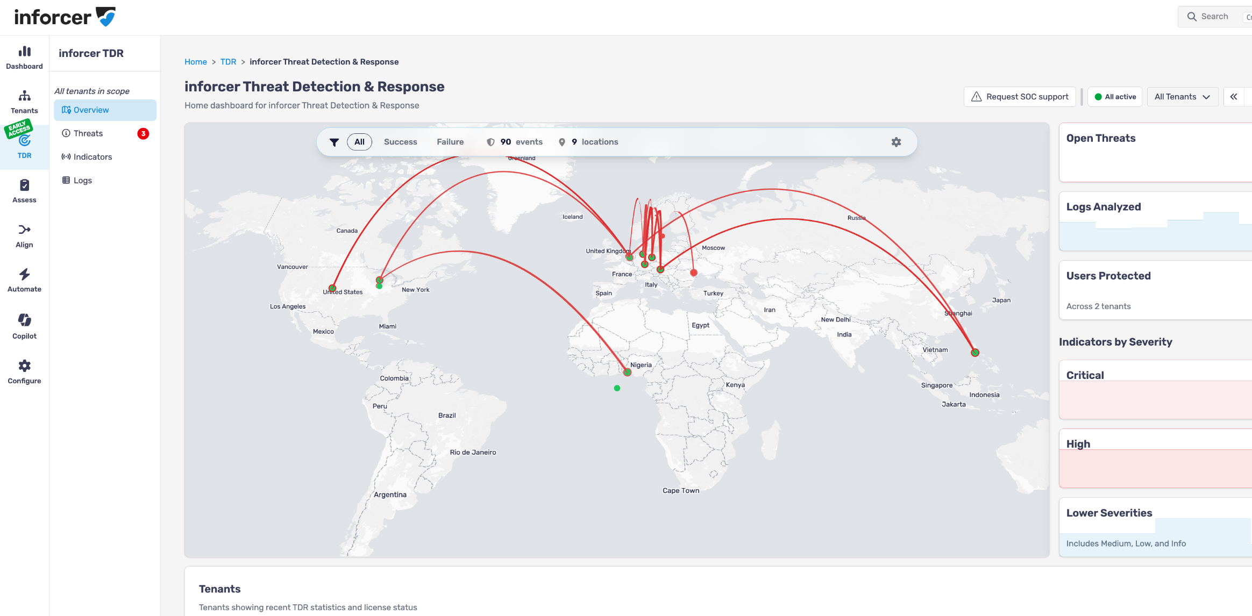Click the Singapore map label
The width and height of the screenshot is (1252, 616).
[937, 385]
